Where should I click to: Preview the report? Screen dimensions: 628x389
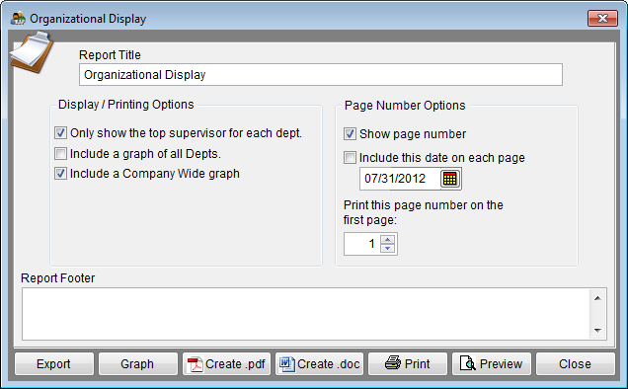click(x=492, y=363)
